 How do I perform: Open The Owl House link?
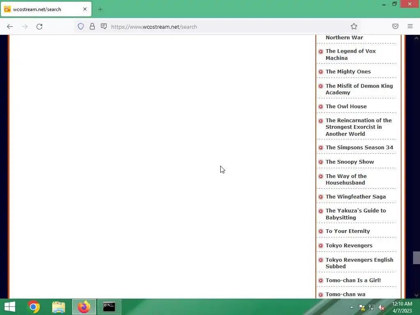(x=346, y=106)
